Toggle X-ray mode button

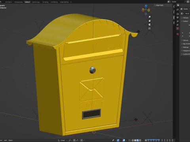tap(129, 140)
